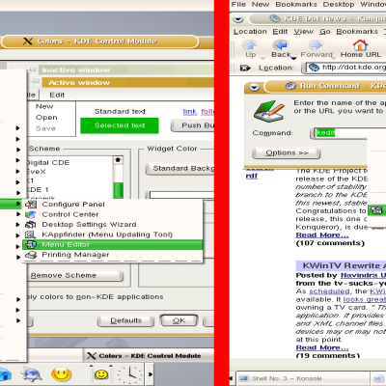
Task: Choose Open in the preview File menu
Action: [x=46, y=118]
